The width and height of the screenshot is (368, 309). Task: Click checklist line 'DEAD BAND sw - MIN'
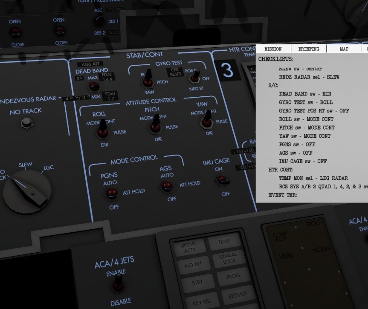[x=305, y=94]
